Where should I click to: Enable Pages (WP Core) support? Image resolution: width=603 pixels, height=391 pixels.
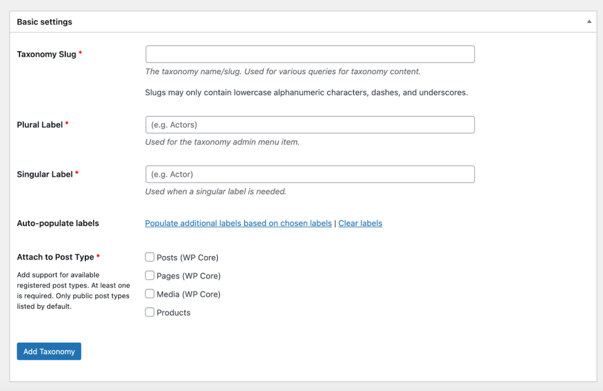(x=150, y=276)
